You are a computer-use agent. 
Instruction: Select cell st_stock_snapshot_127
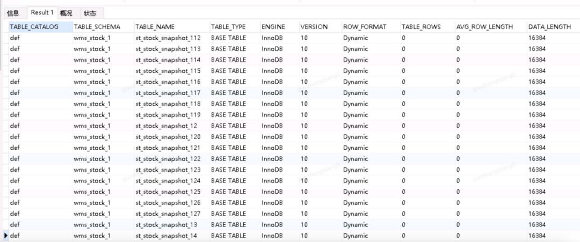point(172,214)
